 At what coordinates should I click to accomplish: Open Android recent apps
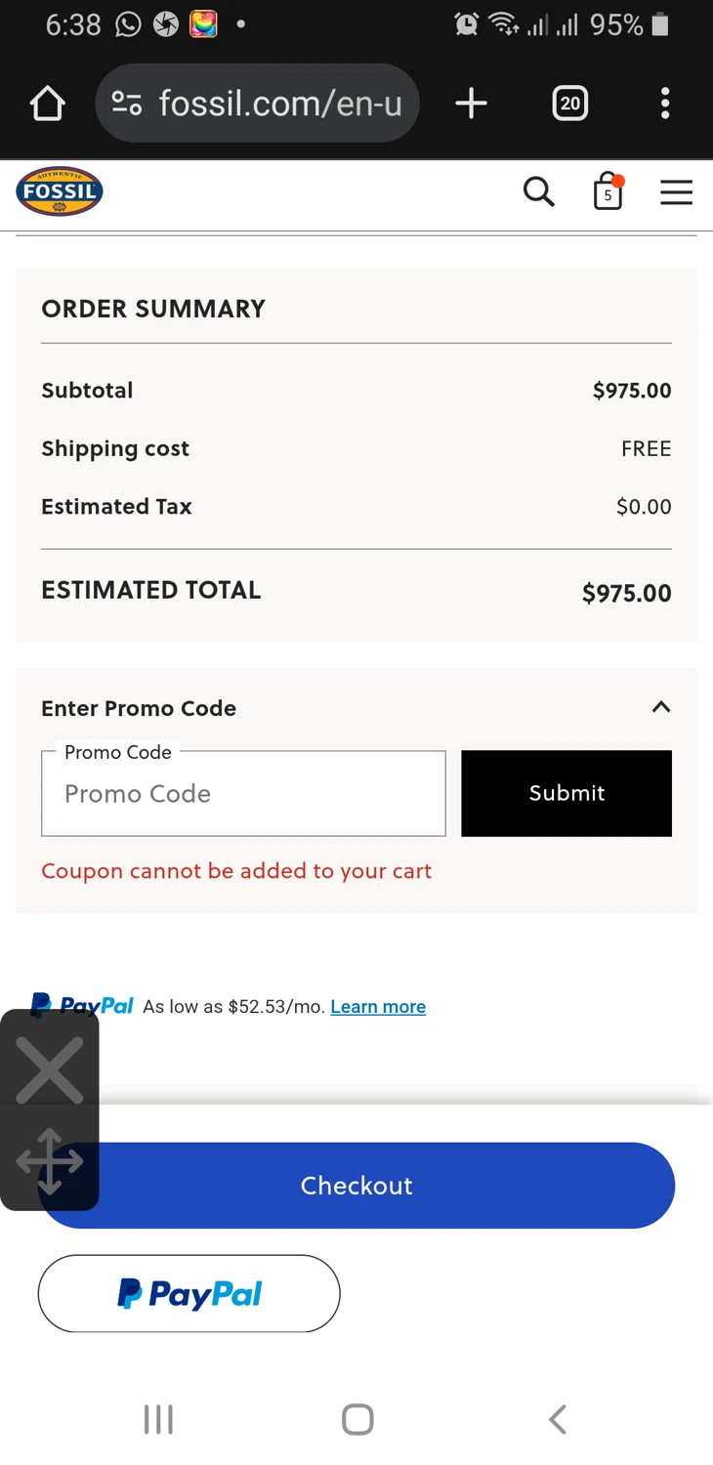pos(158,1419)
